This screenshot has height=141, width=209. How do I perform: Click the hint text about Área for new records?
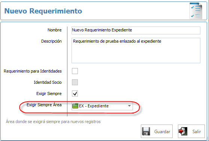[x=53, y=122]
